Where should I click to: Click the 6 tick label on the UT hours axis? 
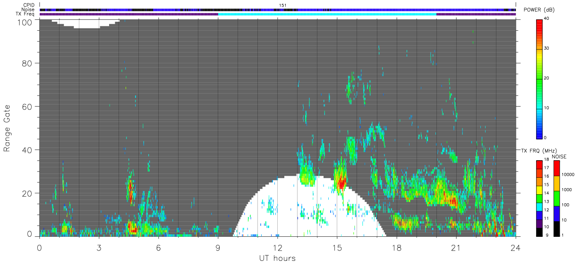point(158,247)
